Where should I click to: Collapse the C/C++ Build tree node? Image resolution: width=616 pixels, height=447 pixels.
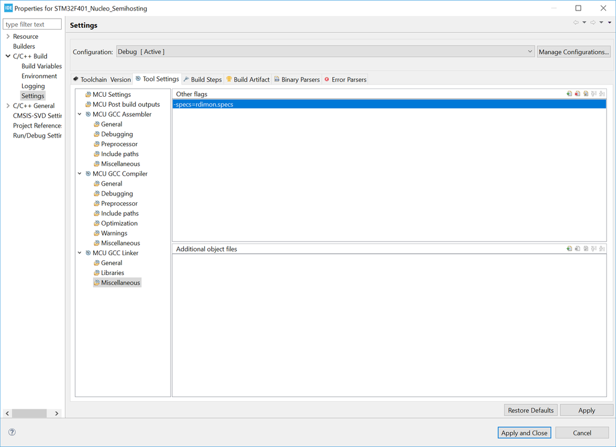7,56
